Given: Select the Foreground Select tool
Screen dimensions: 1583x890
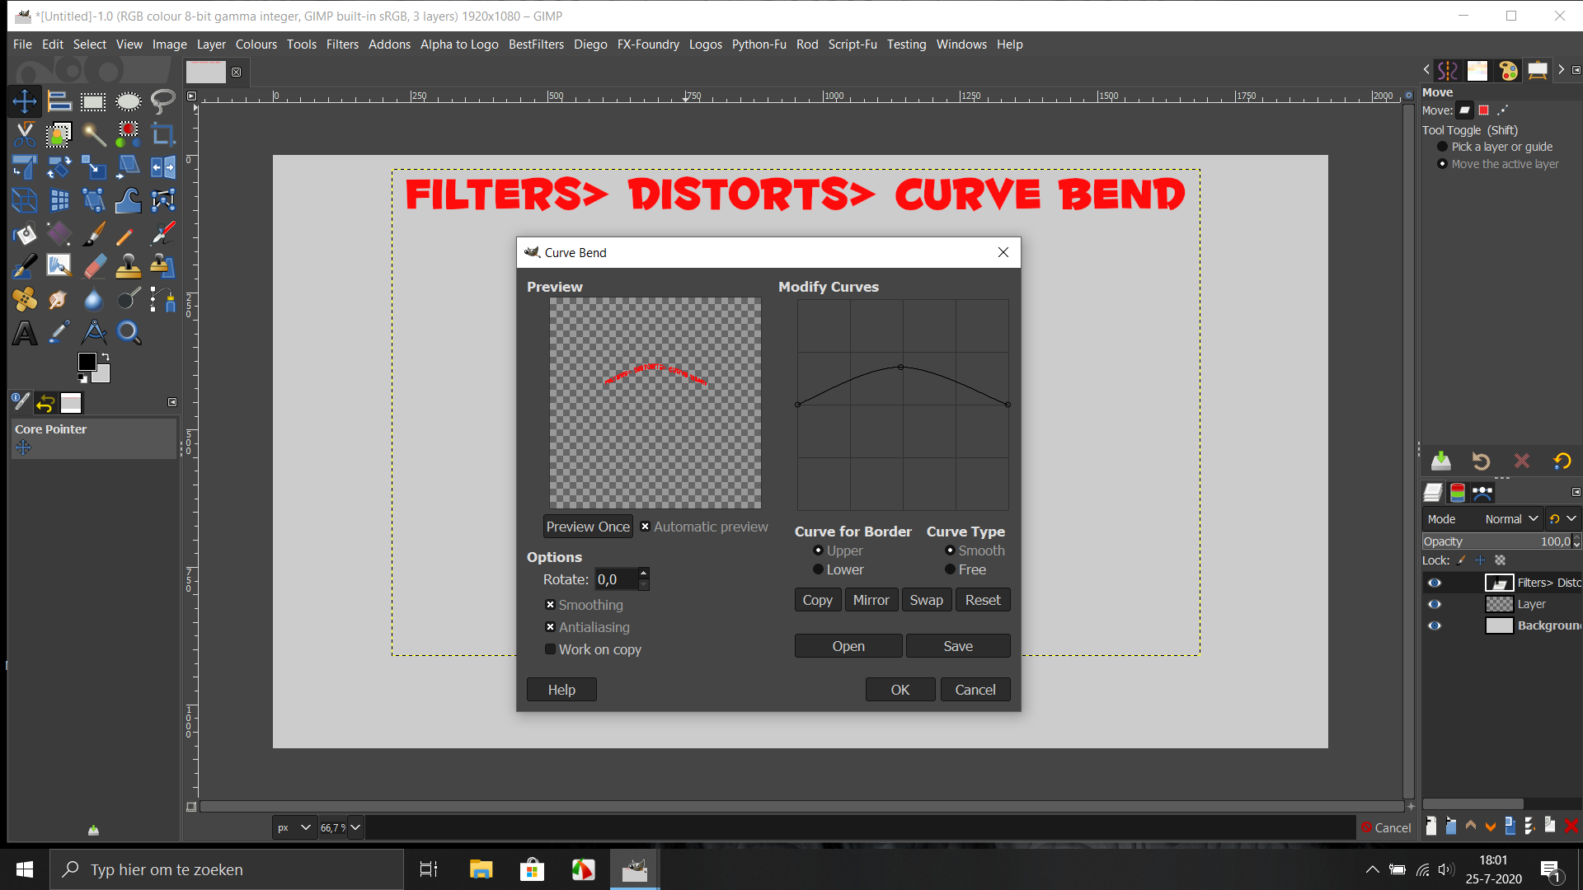Looking at the screenshot, I should [59, 134].
